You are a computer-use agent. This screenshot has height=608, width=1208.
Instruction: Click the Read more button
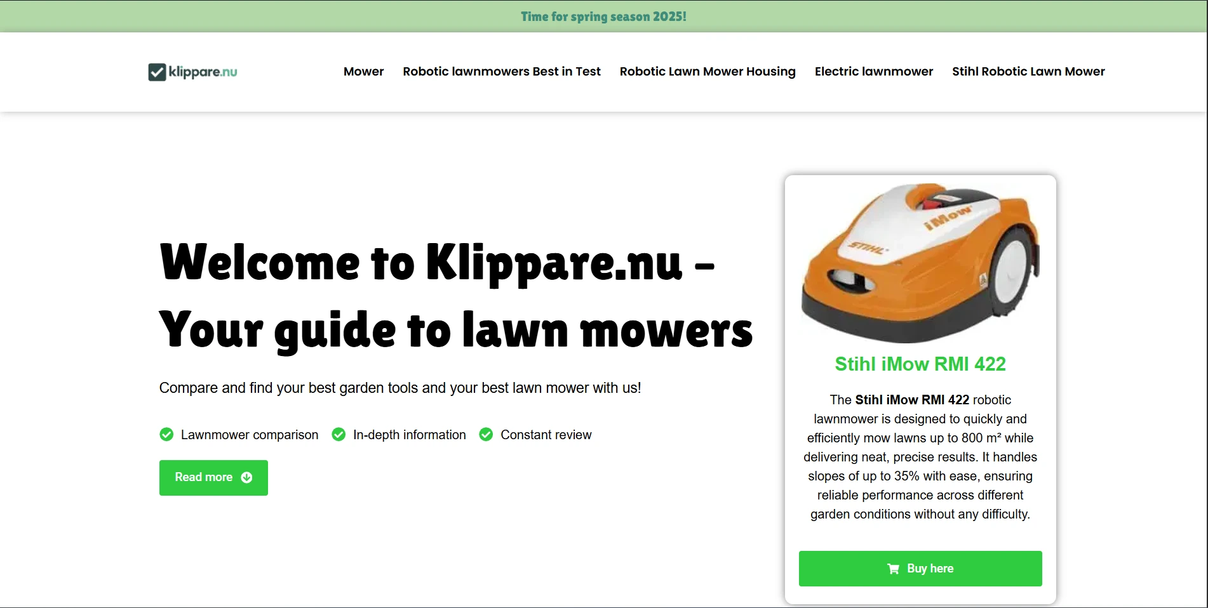[x=213, y=478]
